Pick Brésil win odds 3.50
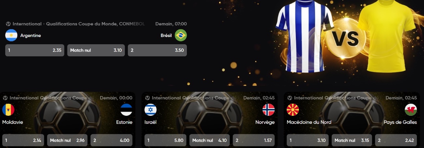424x148 pixels. pos(157,50)
